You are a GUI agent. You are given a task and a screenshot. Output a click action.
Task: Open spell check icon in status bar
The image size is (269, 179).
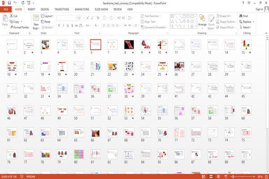[22, 176]
